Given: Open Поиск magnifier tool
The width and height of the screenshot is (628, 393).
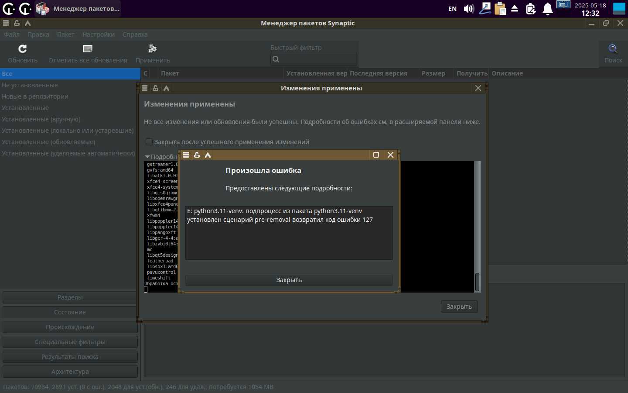Looking at the screenshot, I should tap(613, 49).
